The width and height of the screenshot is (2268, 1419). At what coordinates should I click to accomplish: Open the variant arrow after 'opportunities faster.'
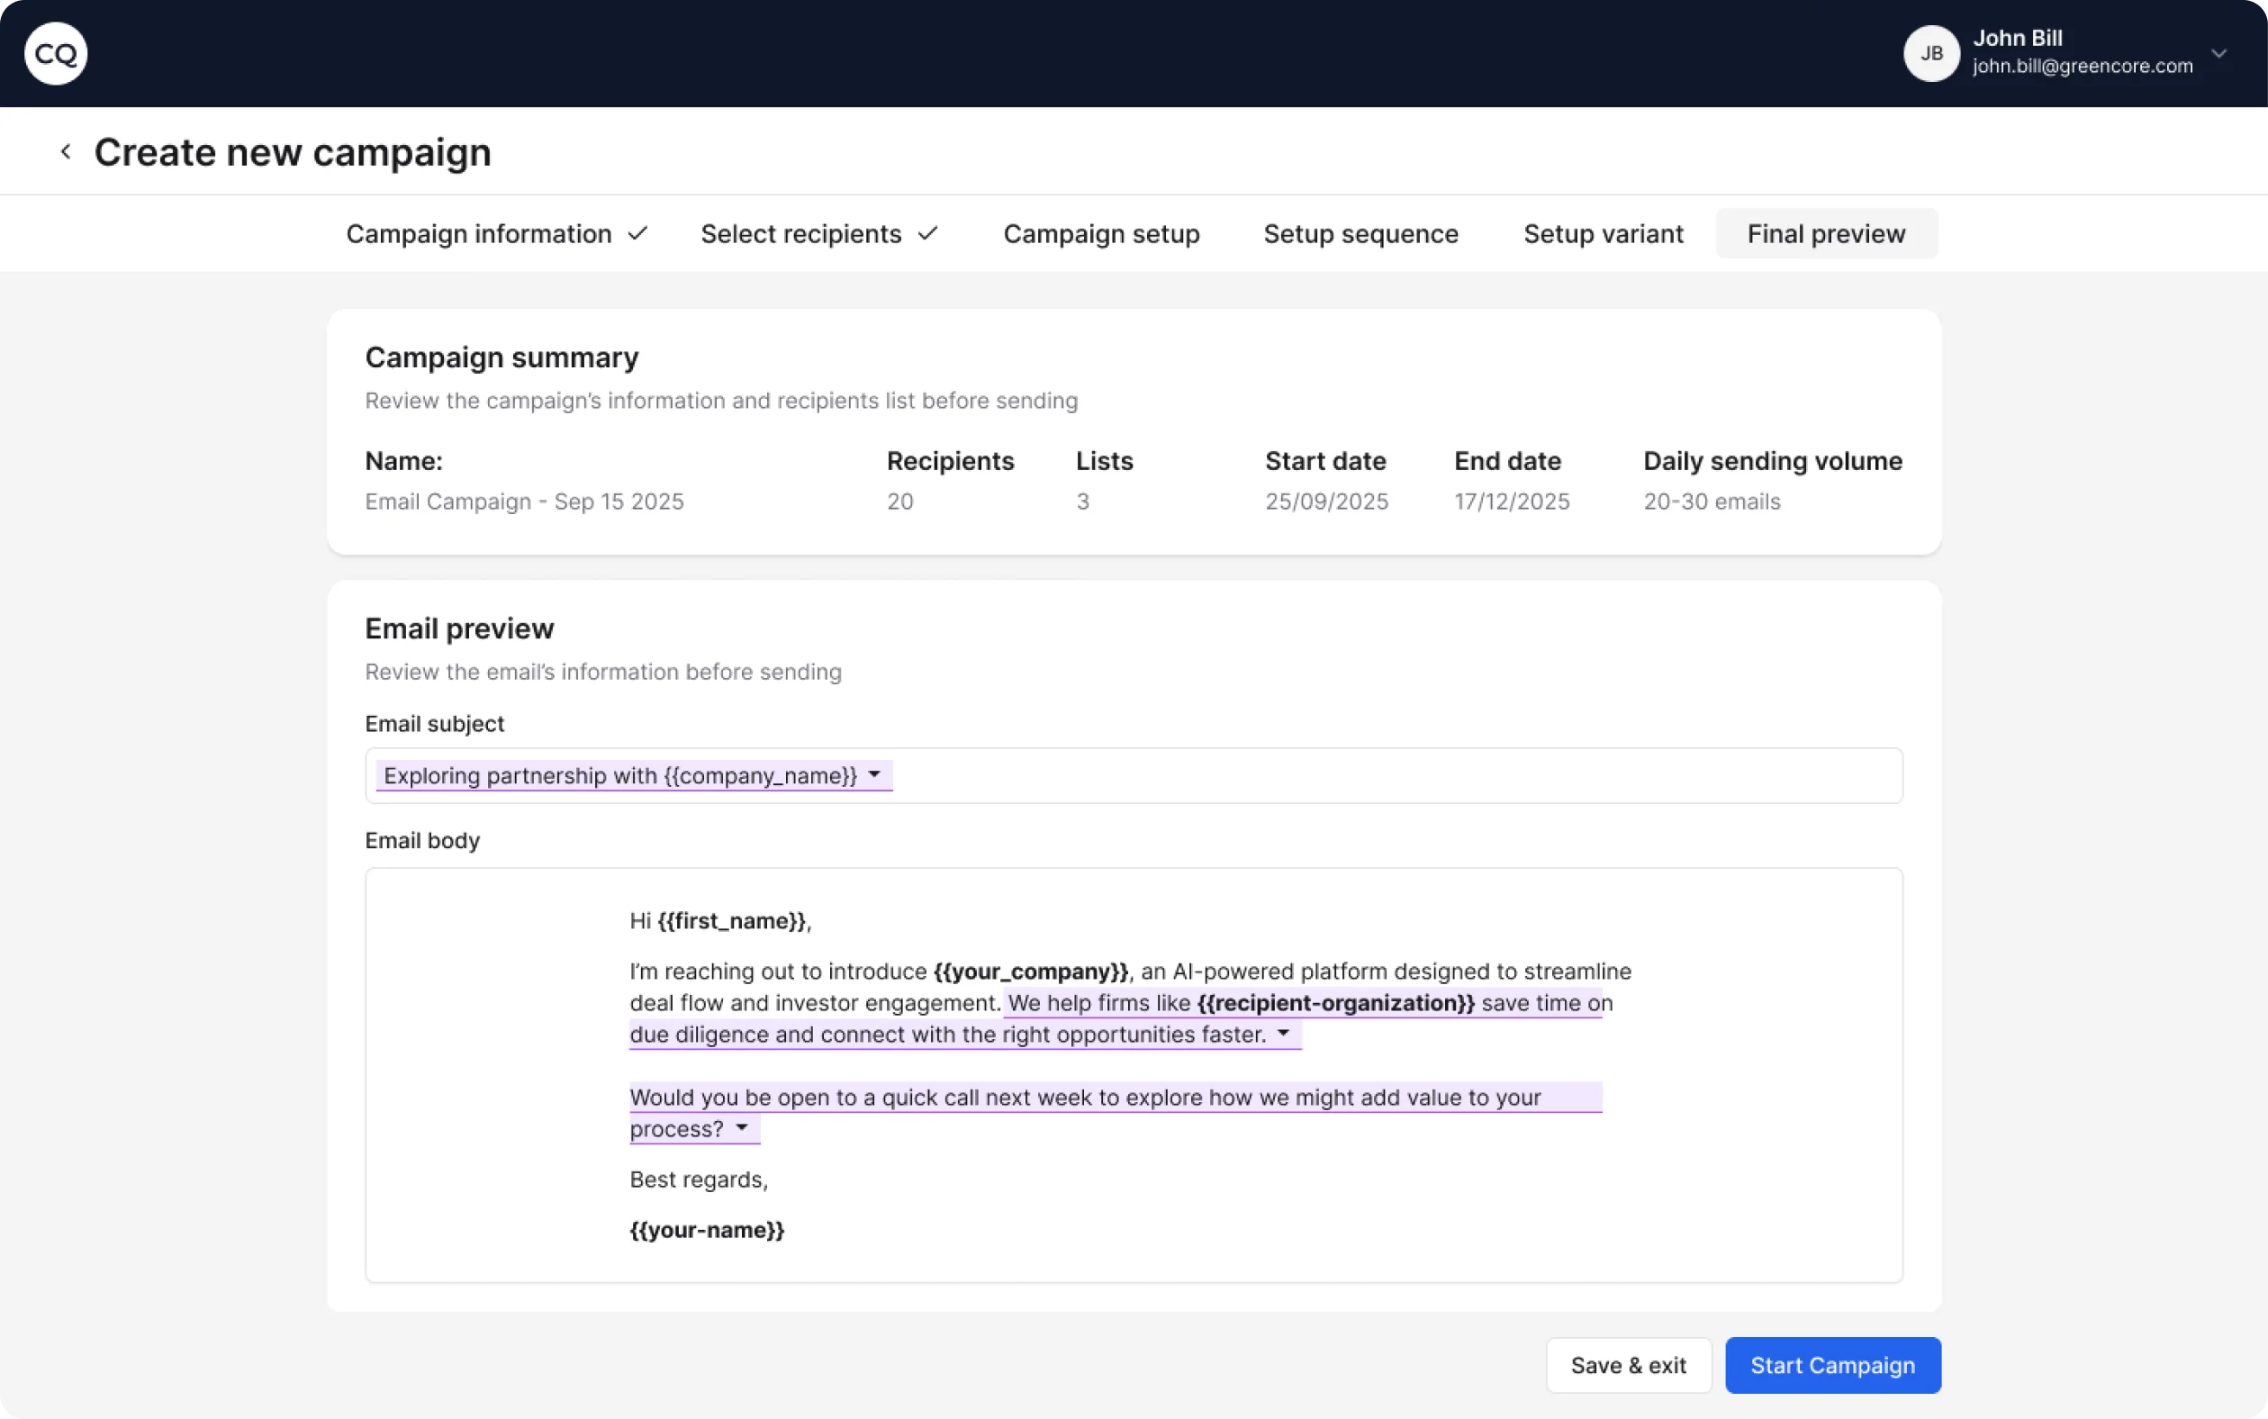point(1283,1034)
